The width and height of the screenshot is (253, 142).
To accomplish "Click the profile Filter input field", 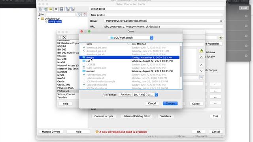I will (60, 14).
